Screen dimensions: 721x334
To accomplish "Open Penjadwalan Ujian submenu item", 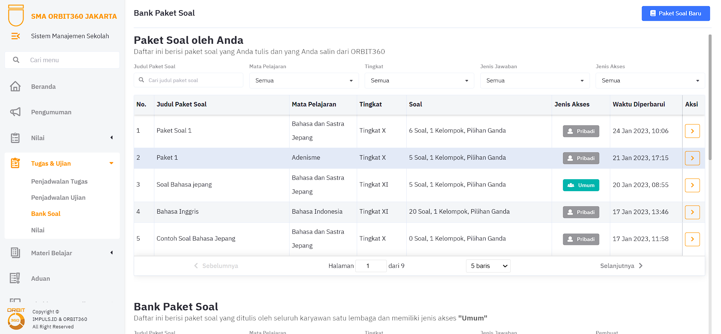I will (58, 198).
